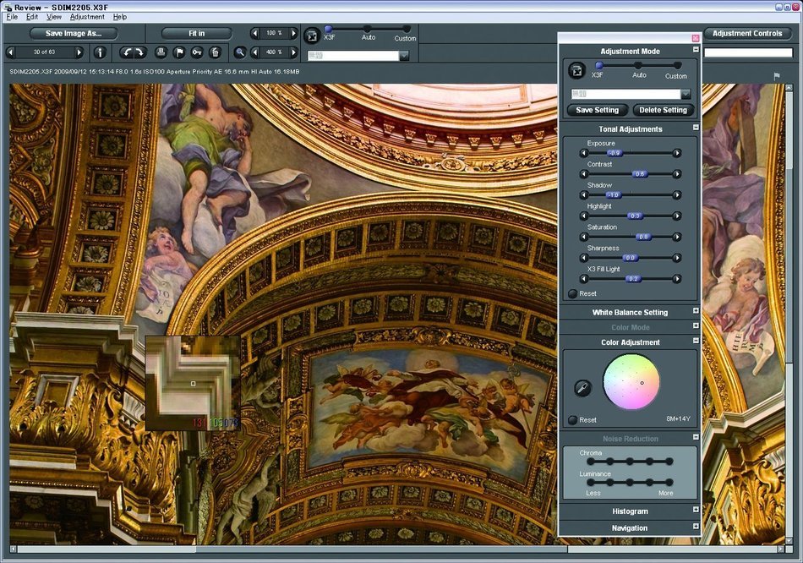803x563 pixels.
Task: Click the Adjustment Controls button
Action: 747,33
